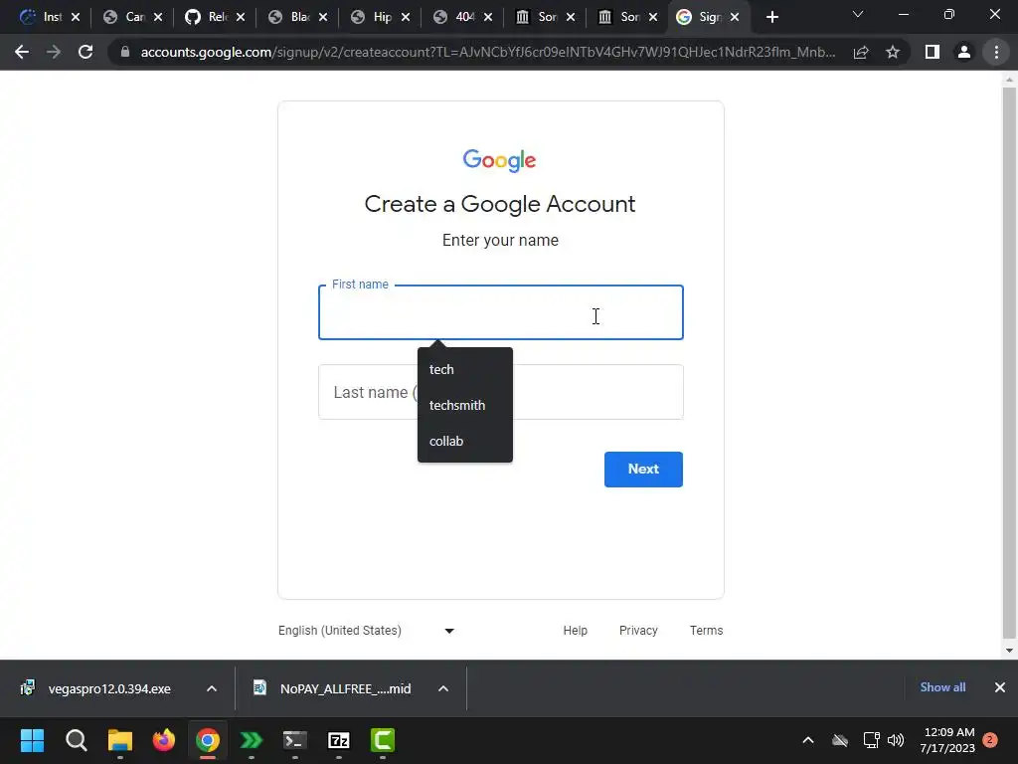1018x764 pixels.
Task: Open the NoPAY_ALLFREE mid download
Action: [332, 688]
